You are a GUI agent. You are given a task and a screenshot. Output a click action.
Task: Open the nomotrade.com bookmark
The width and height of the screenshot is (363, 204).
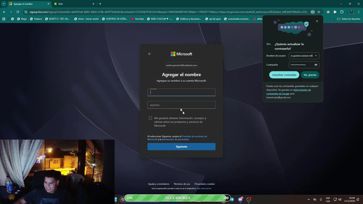click(237, 19)
